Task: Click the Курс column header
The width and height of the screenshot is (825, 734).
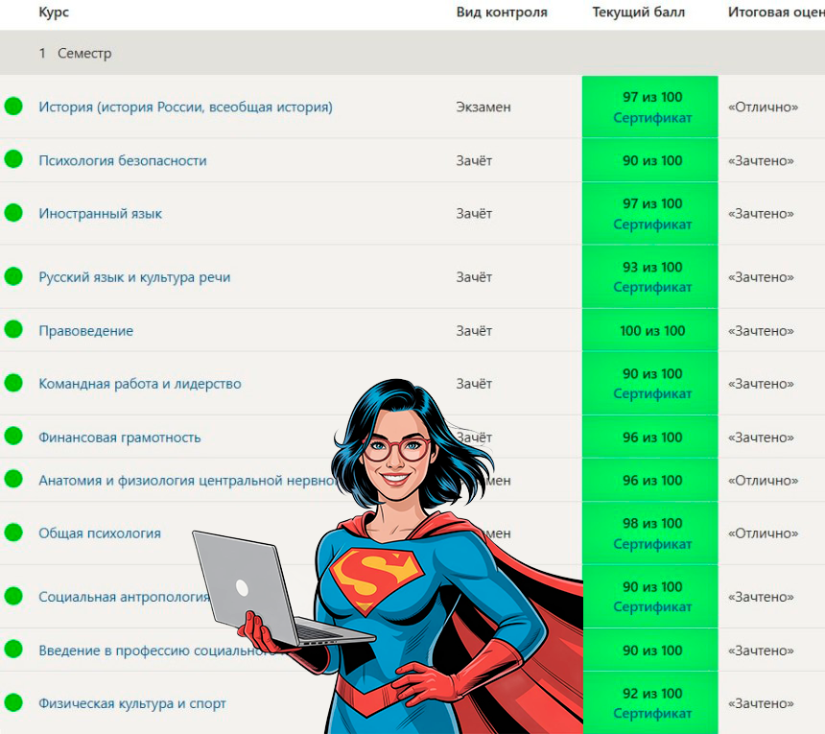Action: pyautogui.click(x=54, y=12)
